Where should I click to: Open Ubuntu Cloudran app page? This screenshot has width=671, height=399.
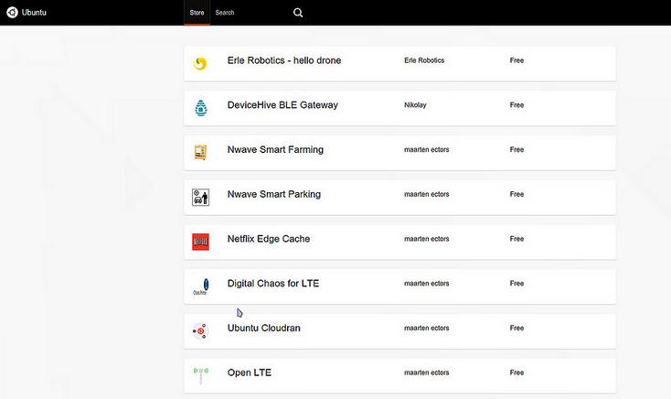click(x=263, y=328)
